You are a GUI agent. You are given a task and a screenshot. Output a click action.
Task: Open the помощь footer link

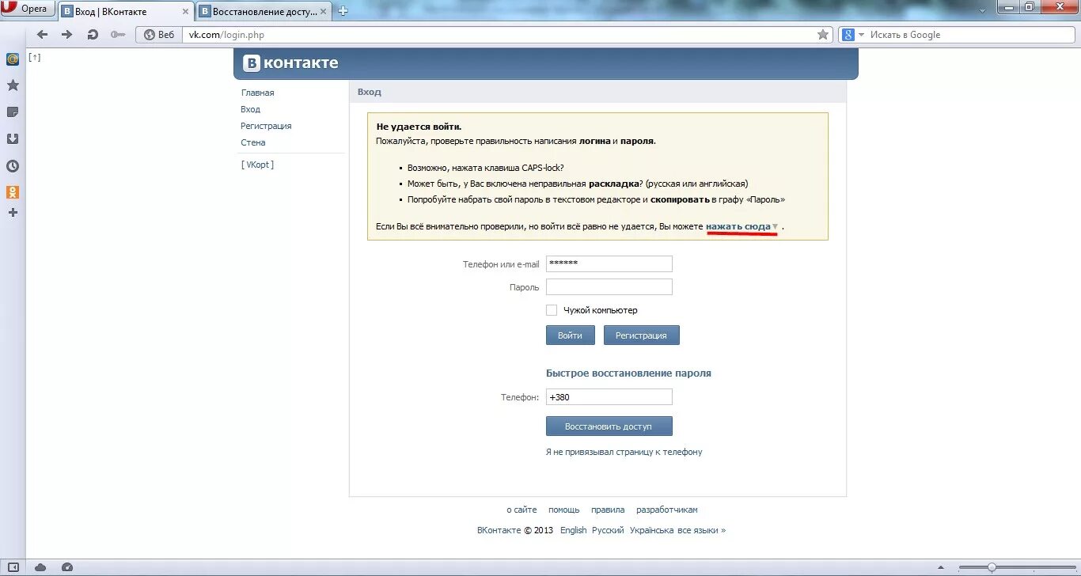pos(564,510)
